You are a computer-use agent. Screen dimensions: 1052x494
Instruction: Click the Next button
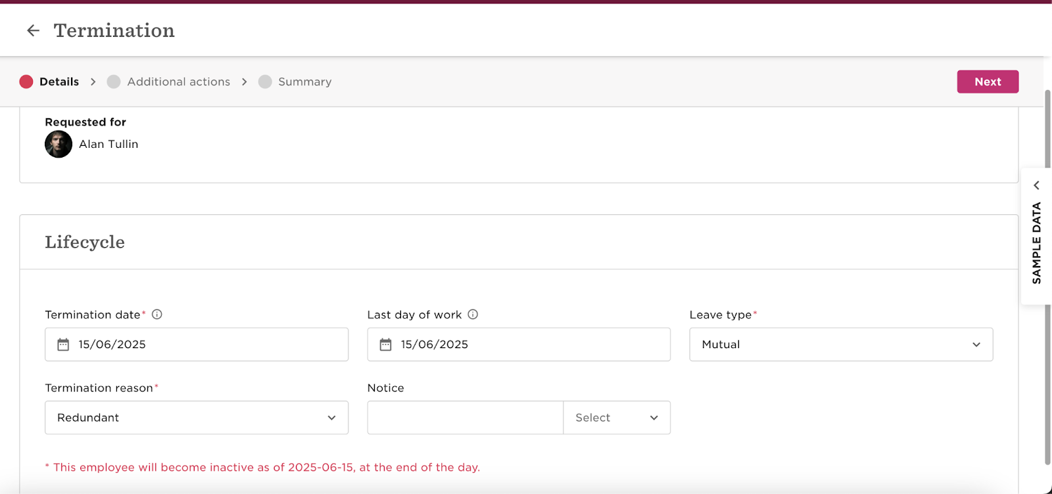(988, 81)
